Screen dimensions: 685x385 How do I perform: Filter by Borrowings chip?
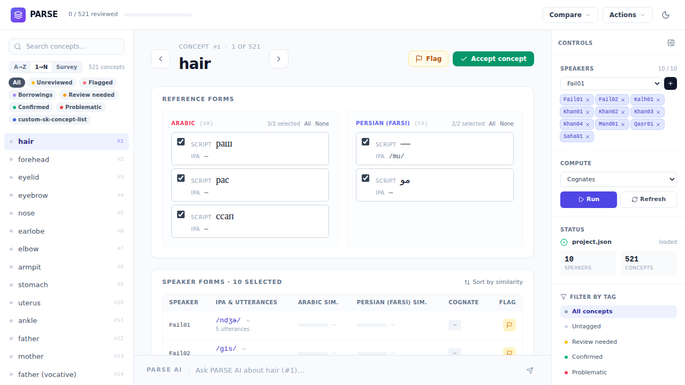click(33, 95)
